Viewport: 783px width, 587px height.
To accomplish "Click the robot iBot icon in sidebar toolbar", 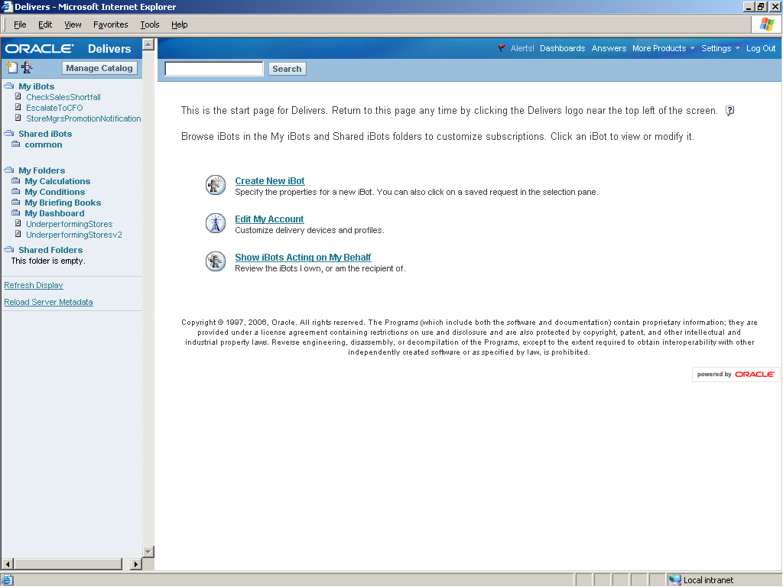I will 27,67.
